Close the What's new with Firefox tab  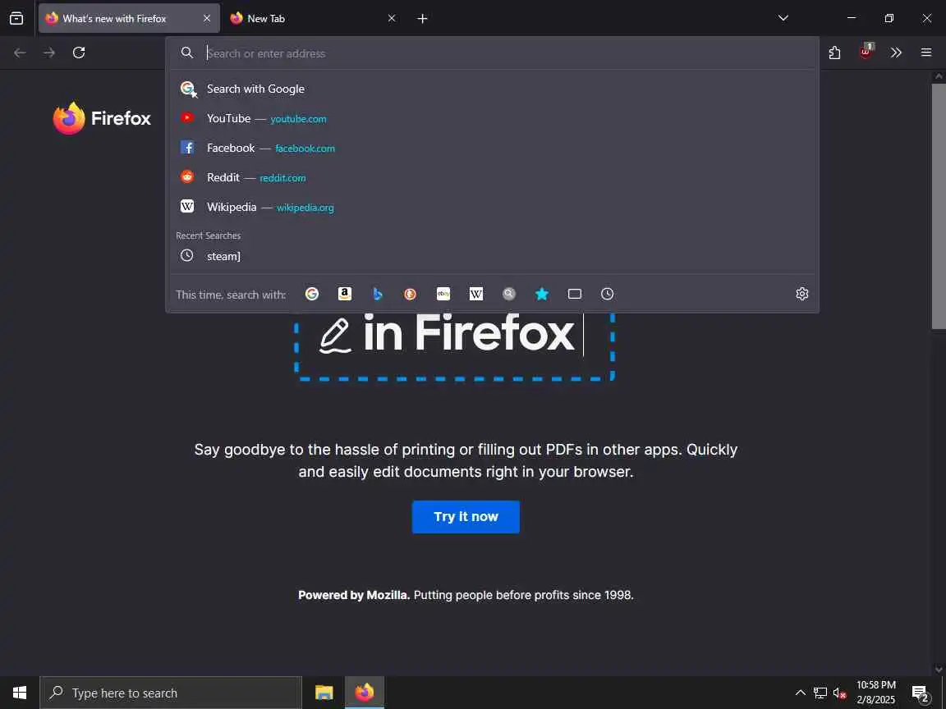pyautogui.click(x=207, y=18)
